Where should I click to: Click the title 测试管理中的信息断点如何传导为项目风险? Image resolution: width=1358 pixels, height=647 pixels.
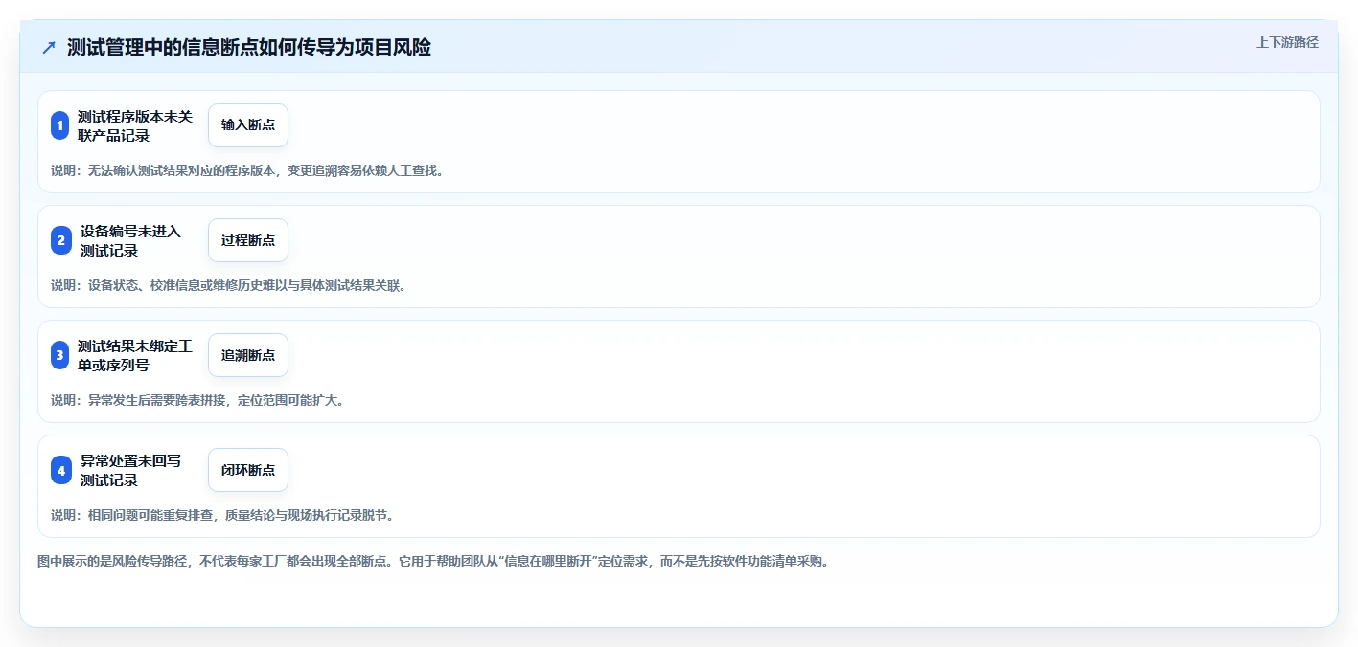[249, 48]
